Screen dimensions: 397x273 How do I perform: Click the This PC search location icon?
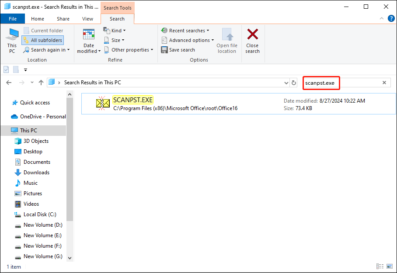click(12, 41)
